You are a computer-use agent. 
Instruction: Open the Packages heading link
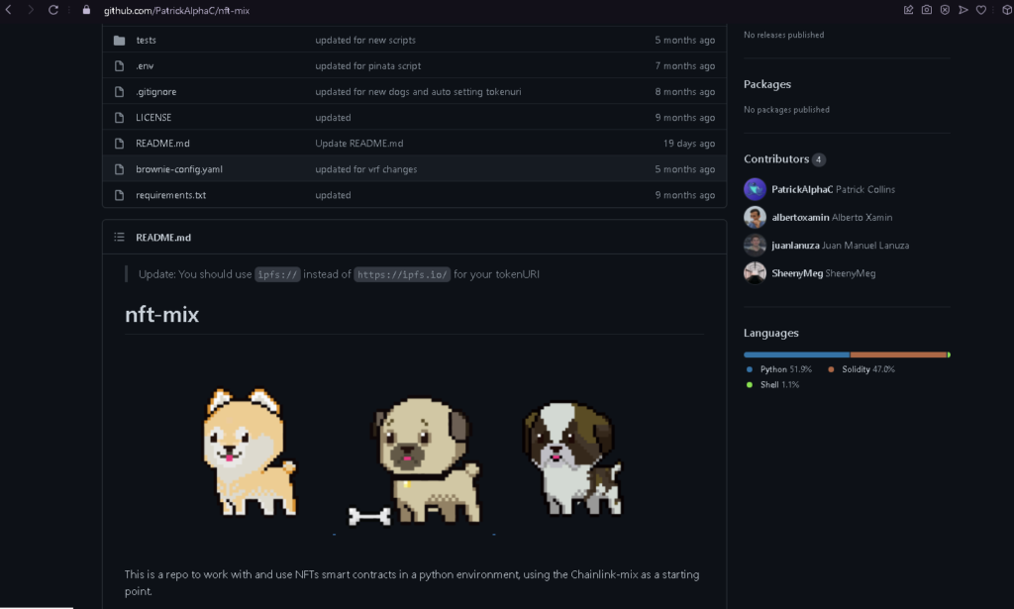[x=767, y=84]
